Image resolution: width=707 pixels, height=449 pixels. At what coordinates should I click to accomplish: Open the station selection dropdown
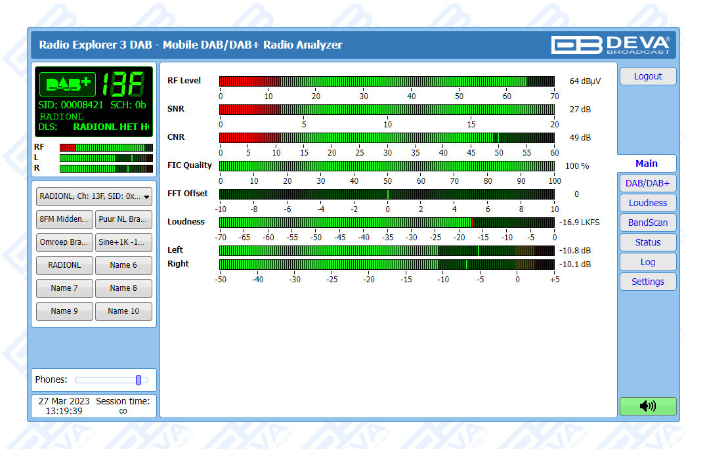[x=94, y=196]
